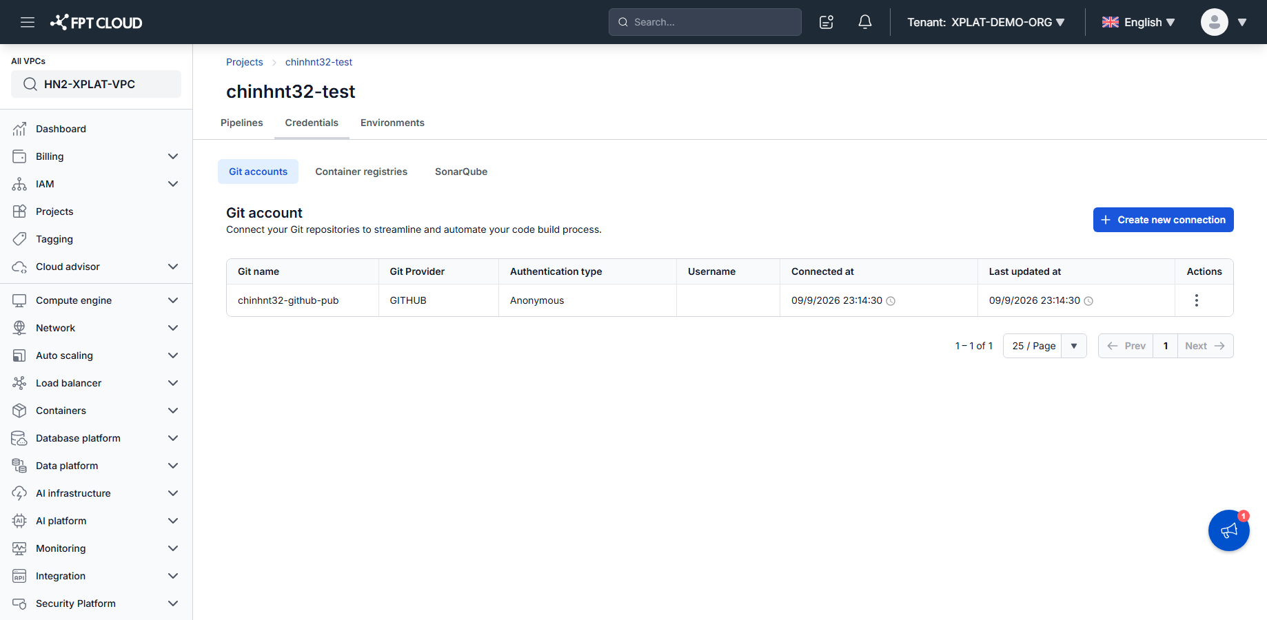Viewport: 1267px width, 620px height.
Task: Click the Network globe icon
Action: pyautogui.click(x=19, y=328)
